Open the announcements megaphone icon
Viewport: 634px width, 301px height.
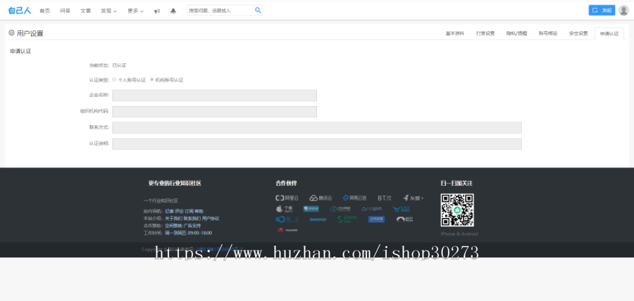coord(157,11)
